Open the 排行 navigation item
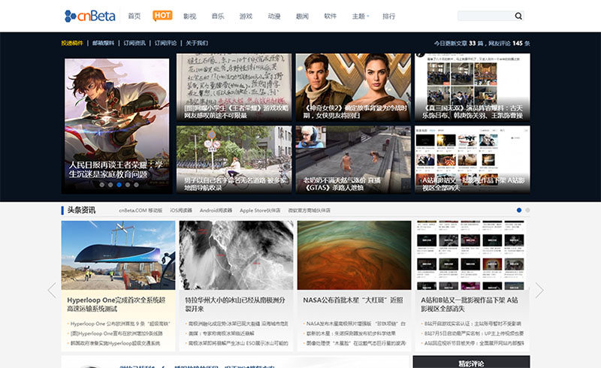 coord(388,16)
